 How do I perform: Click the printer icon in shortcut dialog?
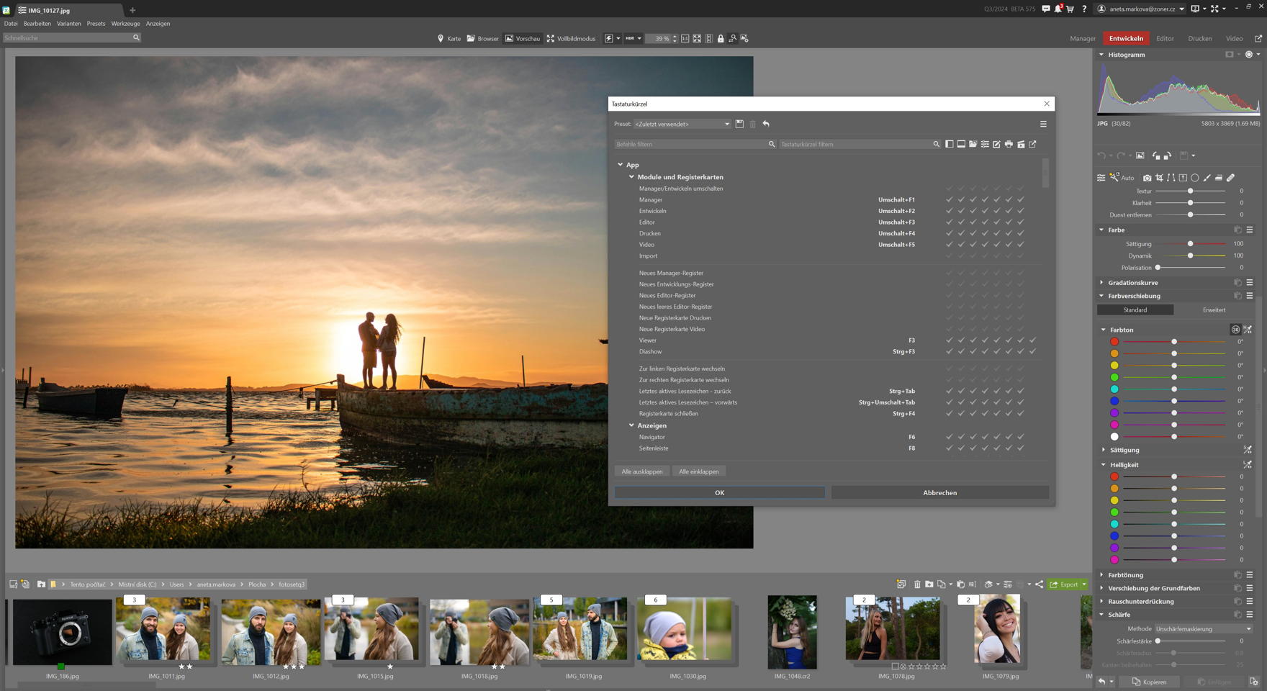coord(1009,144)
